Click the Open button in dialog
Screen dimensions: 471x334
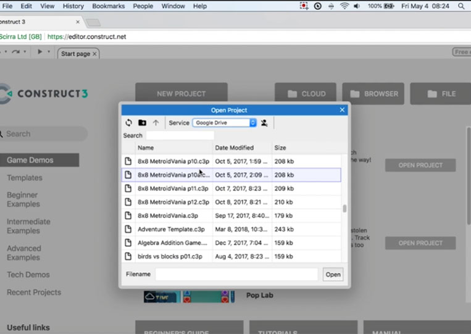tap(333, 274)
